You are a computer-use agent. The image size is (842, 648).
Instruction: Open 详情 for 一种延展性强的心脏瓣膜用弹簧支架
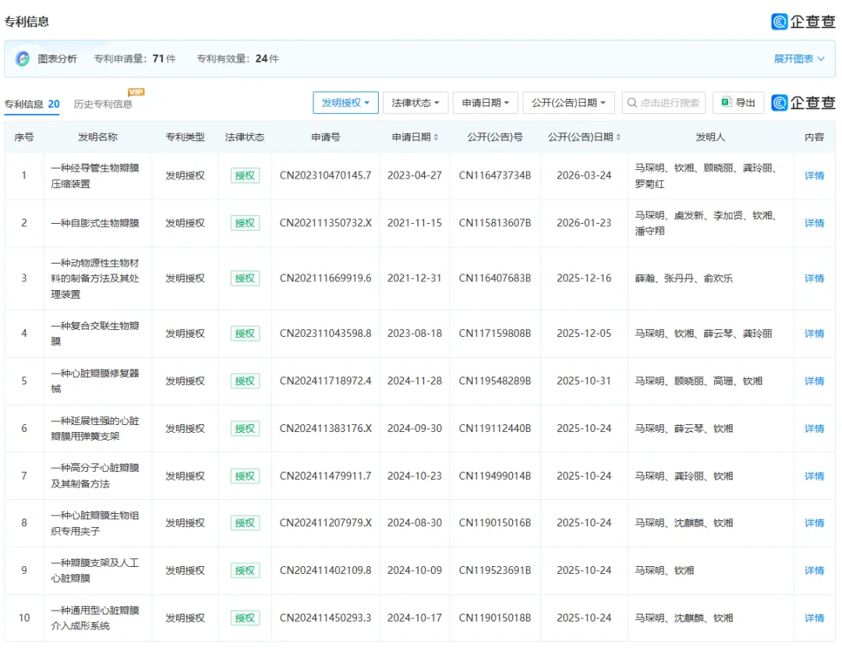tap(814, 429)
